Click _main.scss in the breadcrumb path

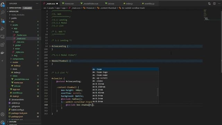76,8
